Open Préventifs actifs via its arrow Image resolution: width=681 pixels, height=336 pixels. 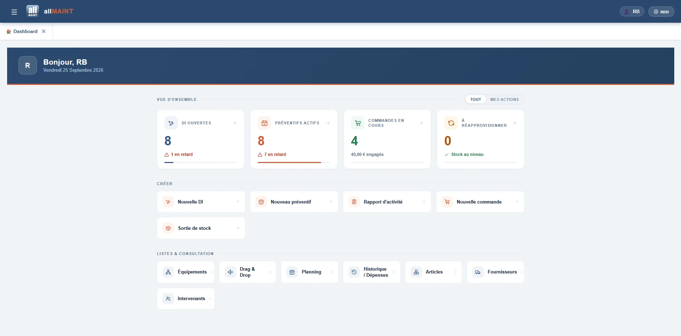tap(328, 123)
